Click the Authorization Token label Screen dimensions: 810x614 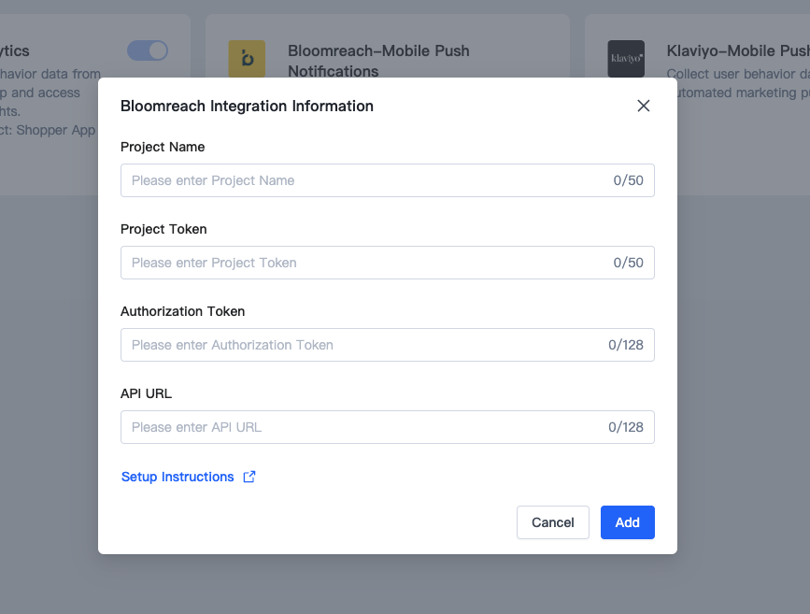tap(181, 311)
